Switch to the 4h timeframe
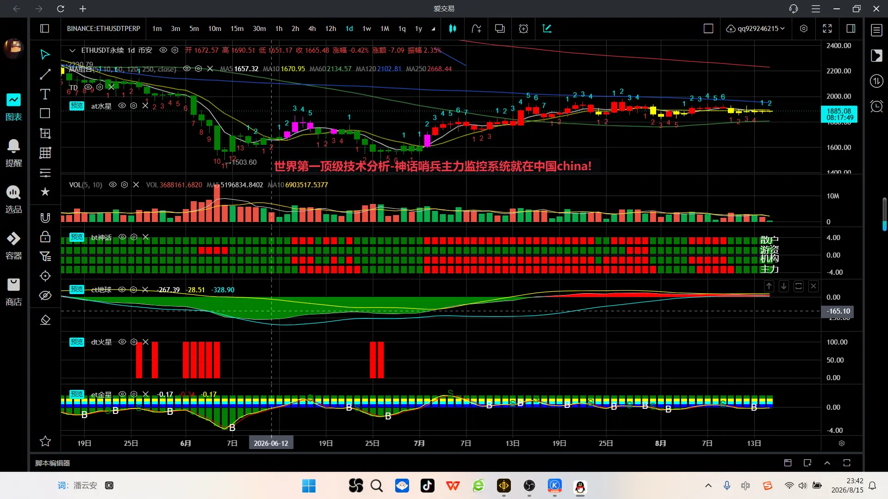 pyautogui.click(x=312, y=29)
